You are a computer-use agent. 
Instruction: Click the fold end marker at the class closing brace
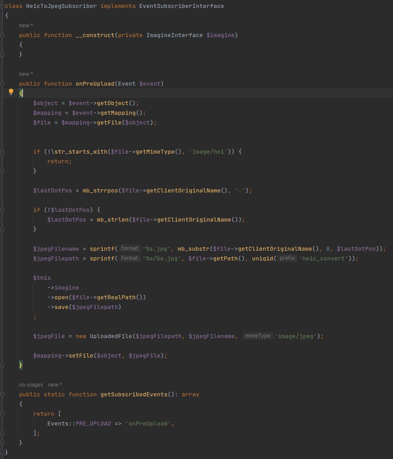[x=2, y=452]
